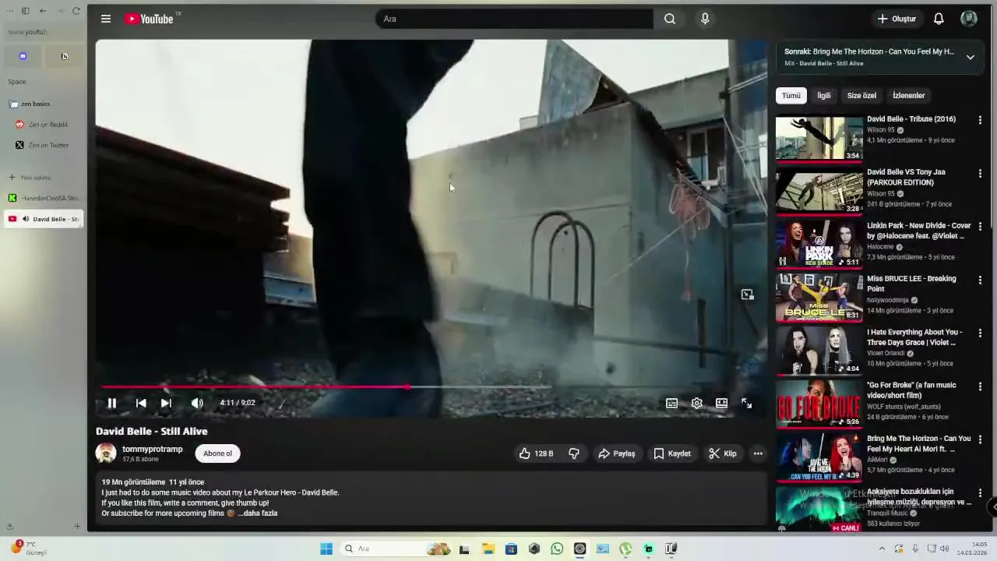Open the Miss BRUCE LEE - Breaking Point title
Screen dimensions: 997x561
pos(911,284)
